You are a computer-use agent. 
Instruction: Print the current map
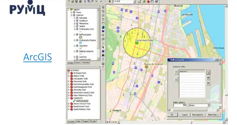[x=80, y=2]
